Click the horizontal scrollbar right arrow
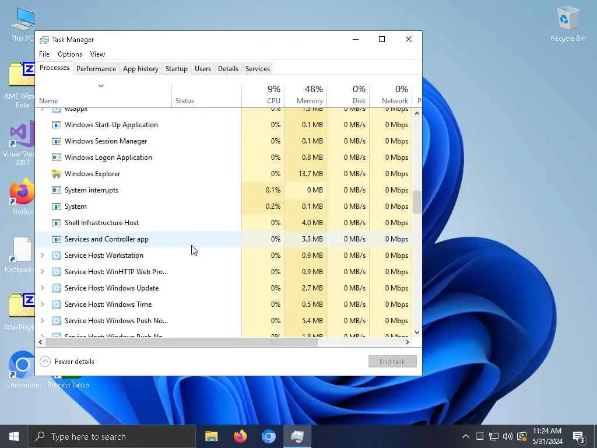This screenshot has width=597, height=448. (x=408, y=342)
